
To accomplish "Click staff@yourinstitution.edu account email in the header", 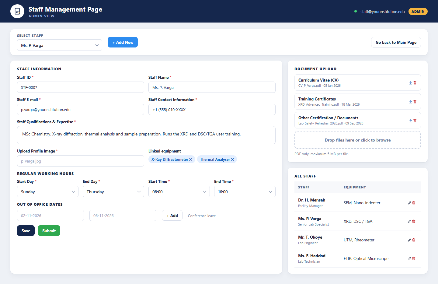I will tap(383, 12).
